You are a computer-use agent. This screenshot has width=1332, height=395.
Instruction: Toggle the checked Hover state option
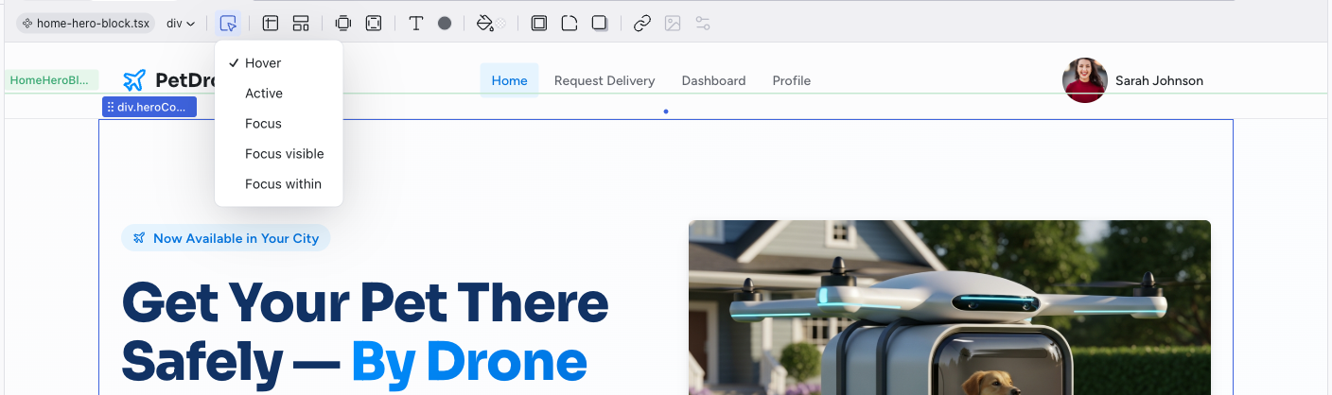[263, 63]
